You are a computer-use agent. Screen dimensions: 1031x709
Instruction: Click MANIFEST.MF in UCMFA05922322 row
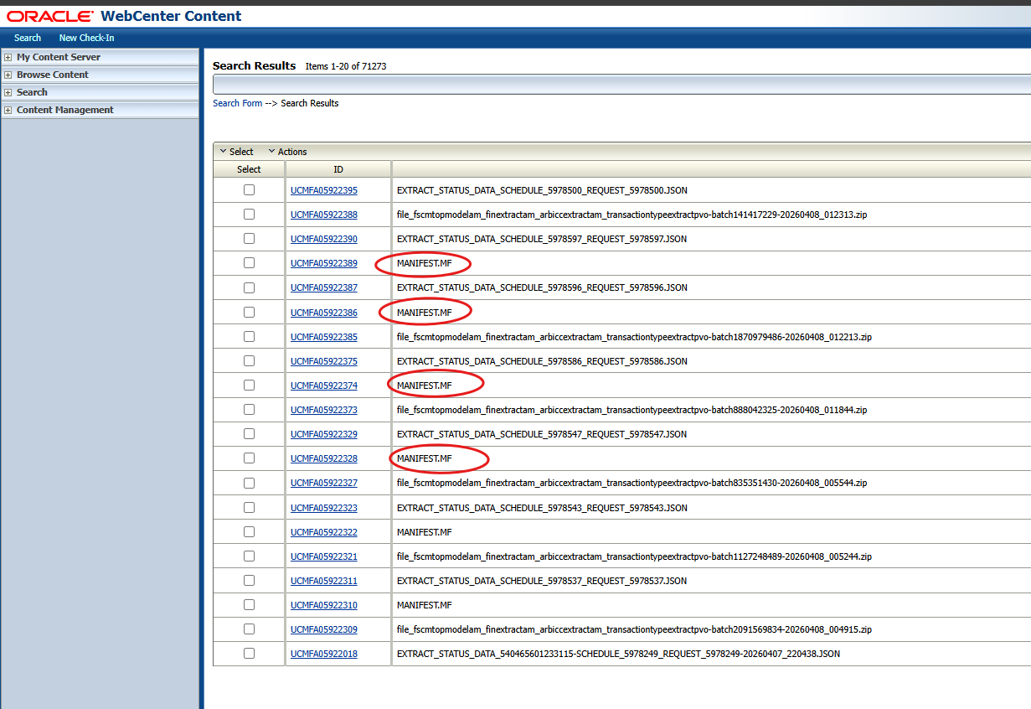coord(425,532)
